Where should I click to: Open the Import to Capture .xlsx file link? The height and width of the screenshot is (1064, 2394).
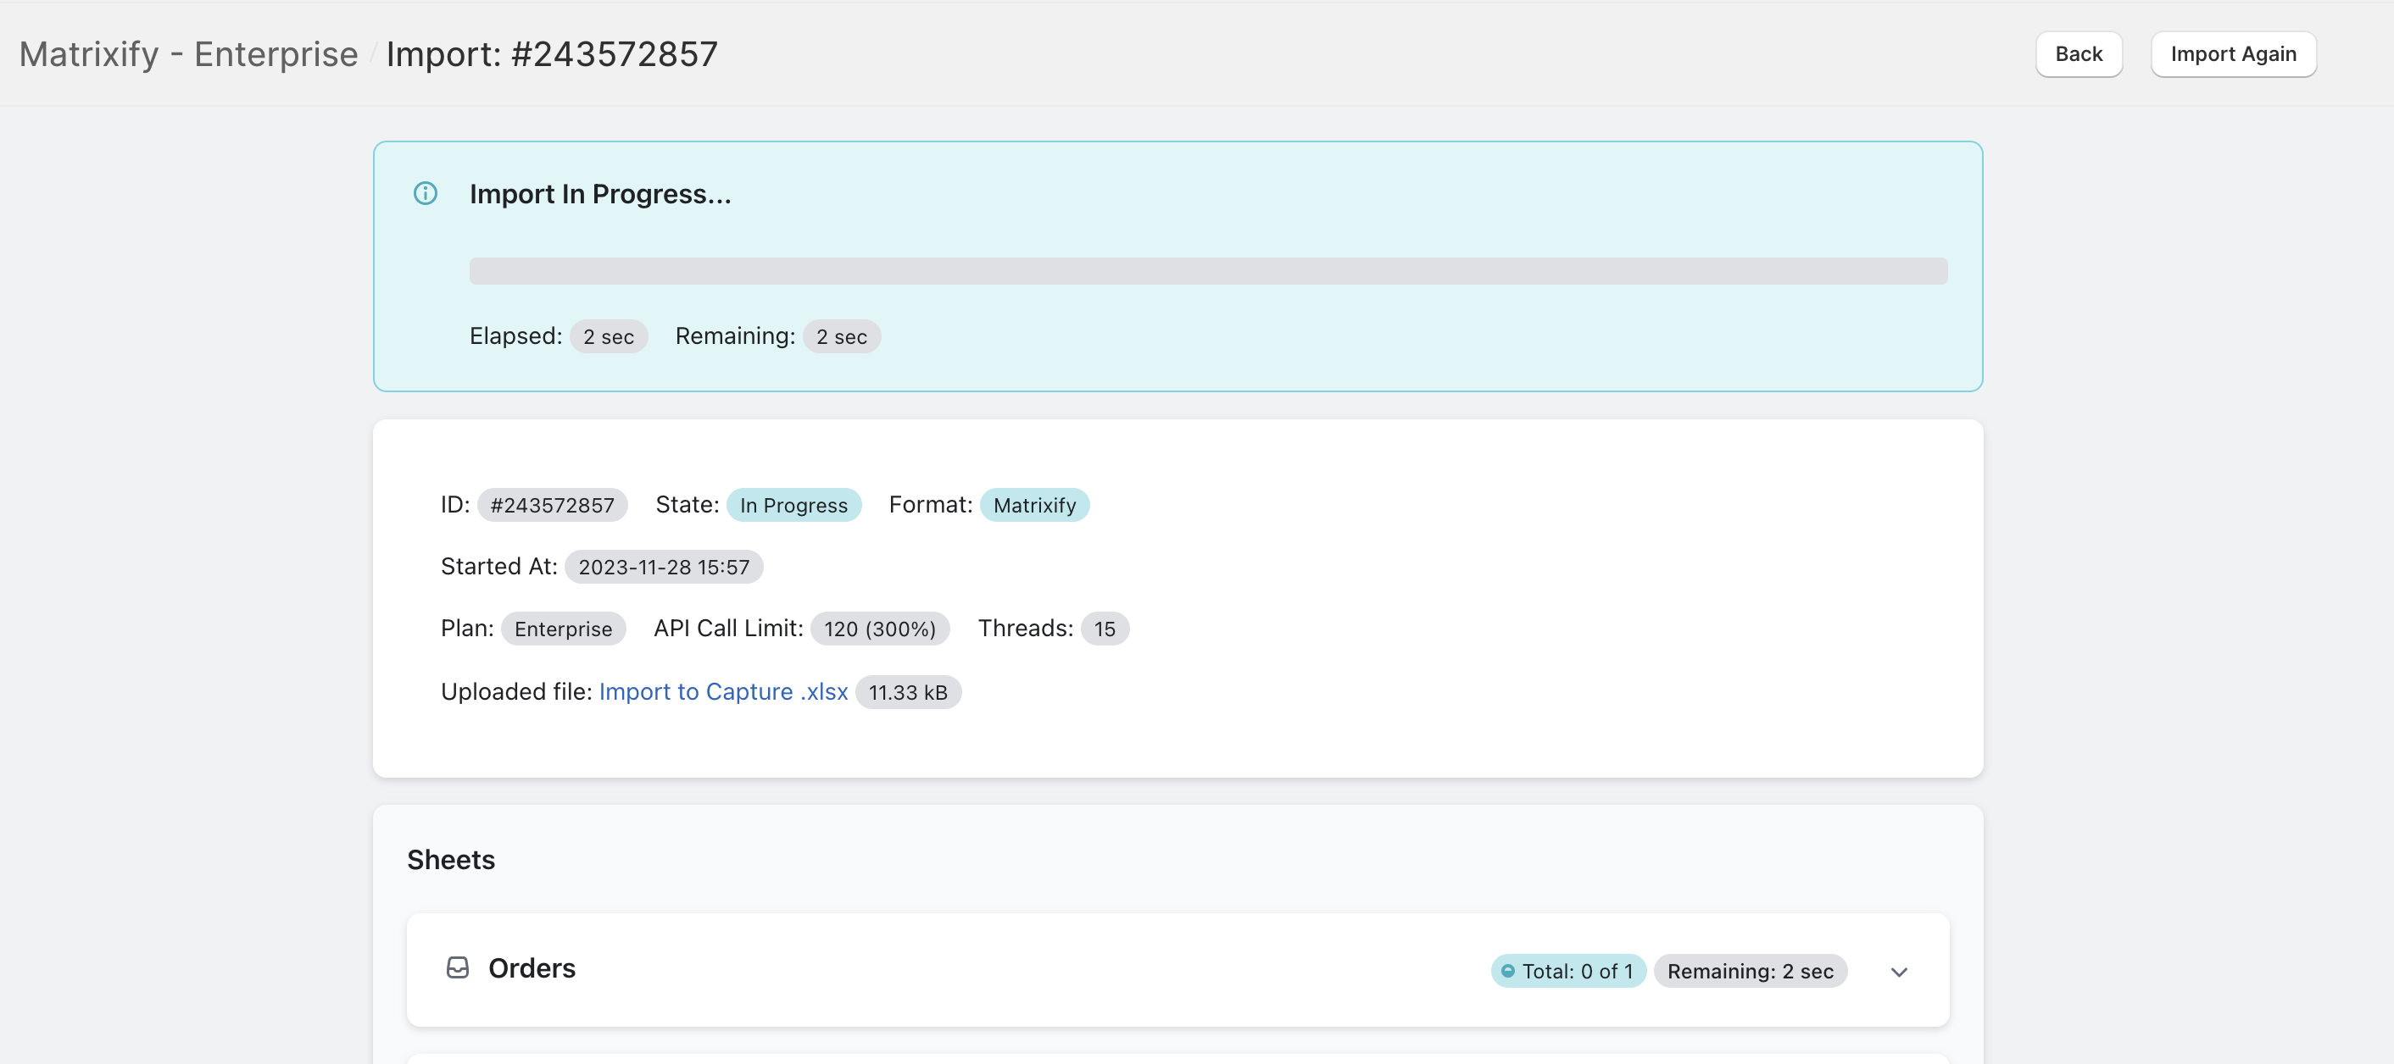point(723,692)
